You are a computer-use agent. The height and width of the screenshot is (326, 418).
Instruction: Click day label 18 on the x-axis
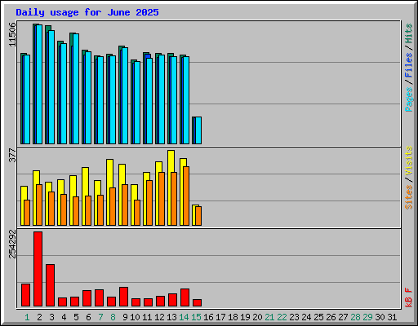point(233,317)
